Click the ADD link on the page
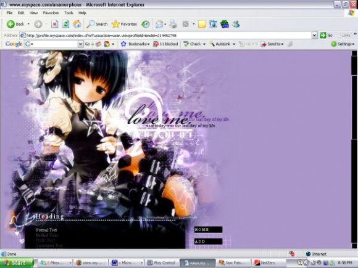This screenshot has width=358, height=268. 208,242
